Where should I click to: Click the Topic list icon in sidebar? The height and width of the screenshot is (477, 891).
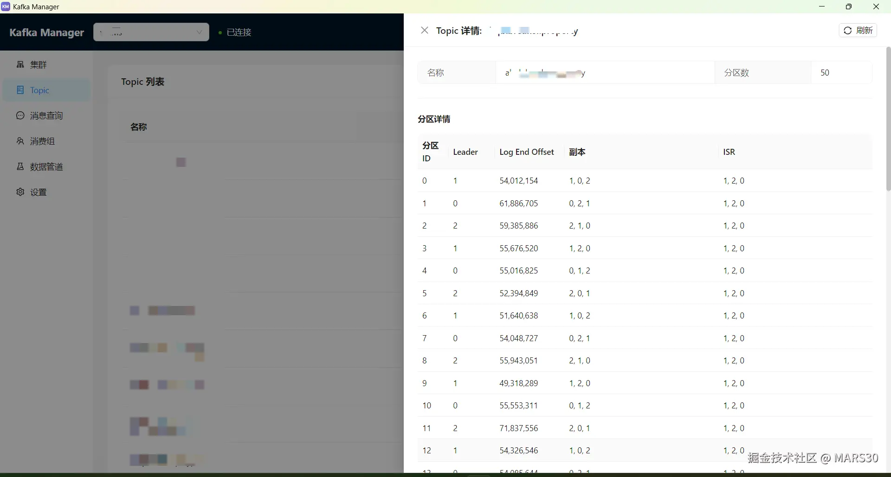pos(20,90)
